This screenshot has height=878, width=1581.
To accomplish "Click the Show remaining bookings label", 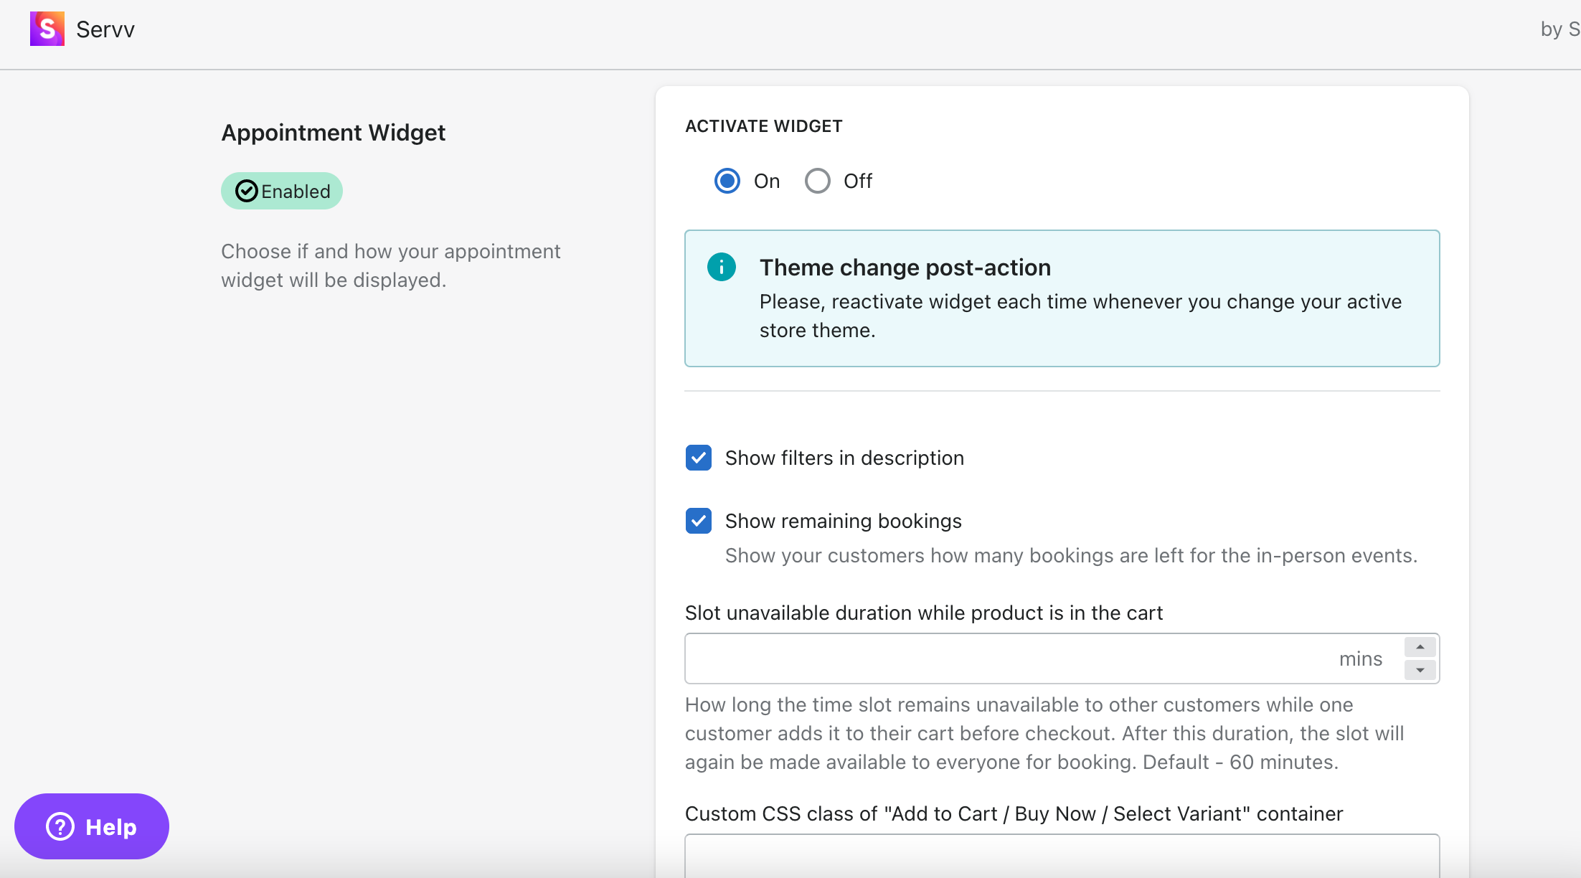I will 843,521.
